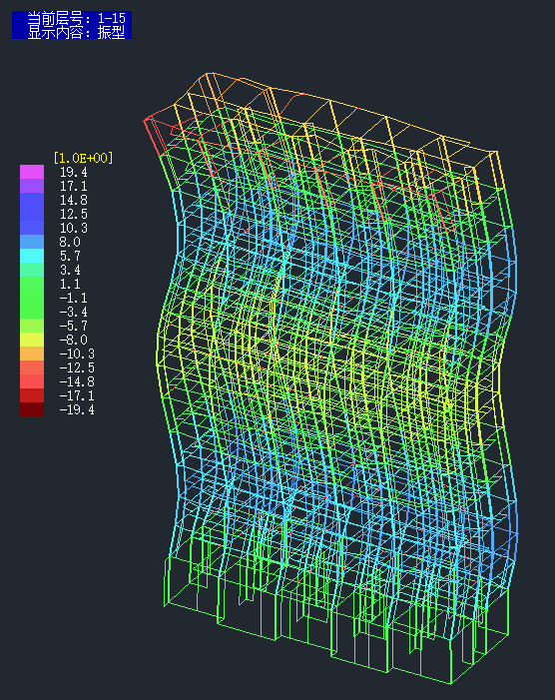
Task: Click the dark maroon -19.4 swatch
Action: (x=32, y=409)
